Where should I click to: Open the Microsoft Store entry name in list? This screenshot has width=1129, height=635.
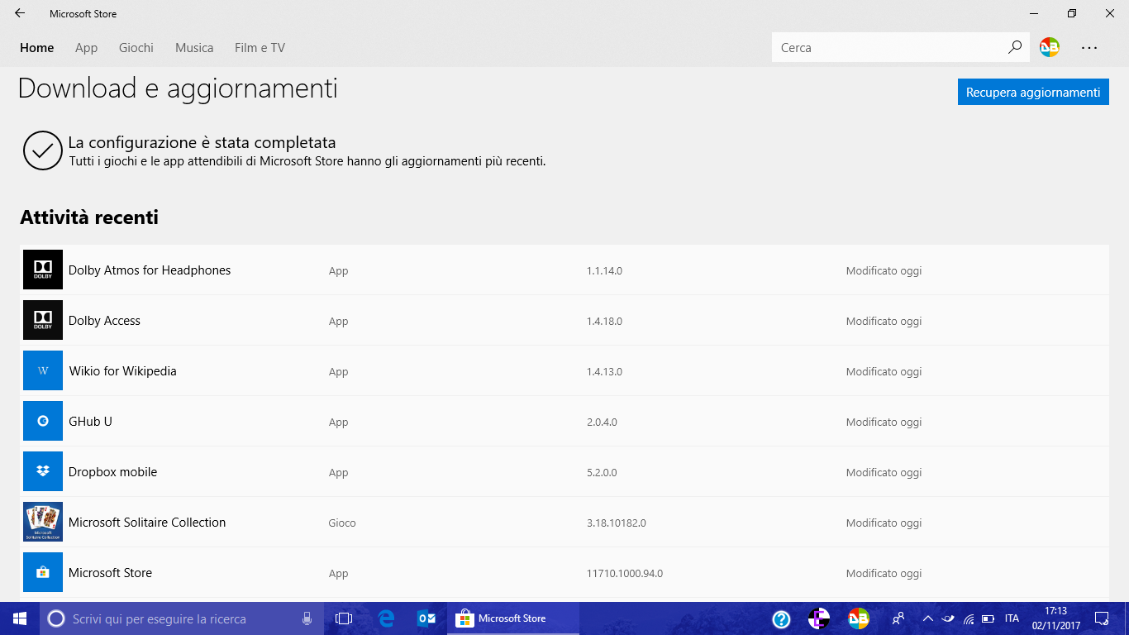point(110,573)
